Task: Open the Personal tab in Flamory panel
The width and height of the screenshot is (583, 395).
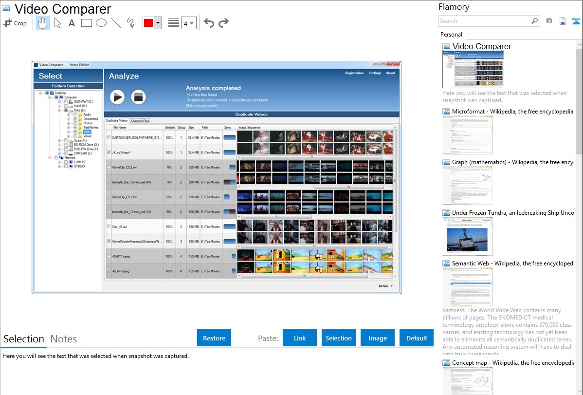Action: point(451,35)
